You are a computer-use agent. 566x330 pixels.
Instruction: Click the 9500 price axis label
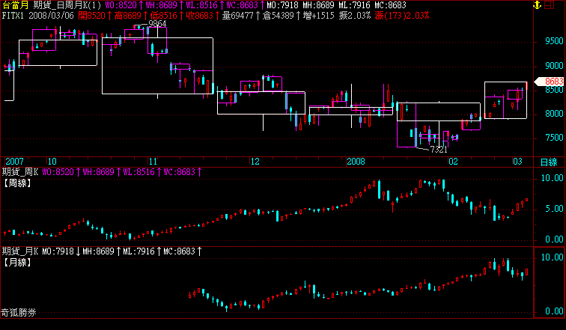(x=554, y=41)
